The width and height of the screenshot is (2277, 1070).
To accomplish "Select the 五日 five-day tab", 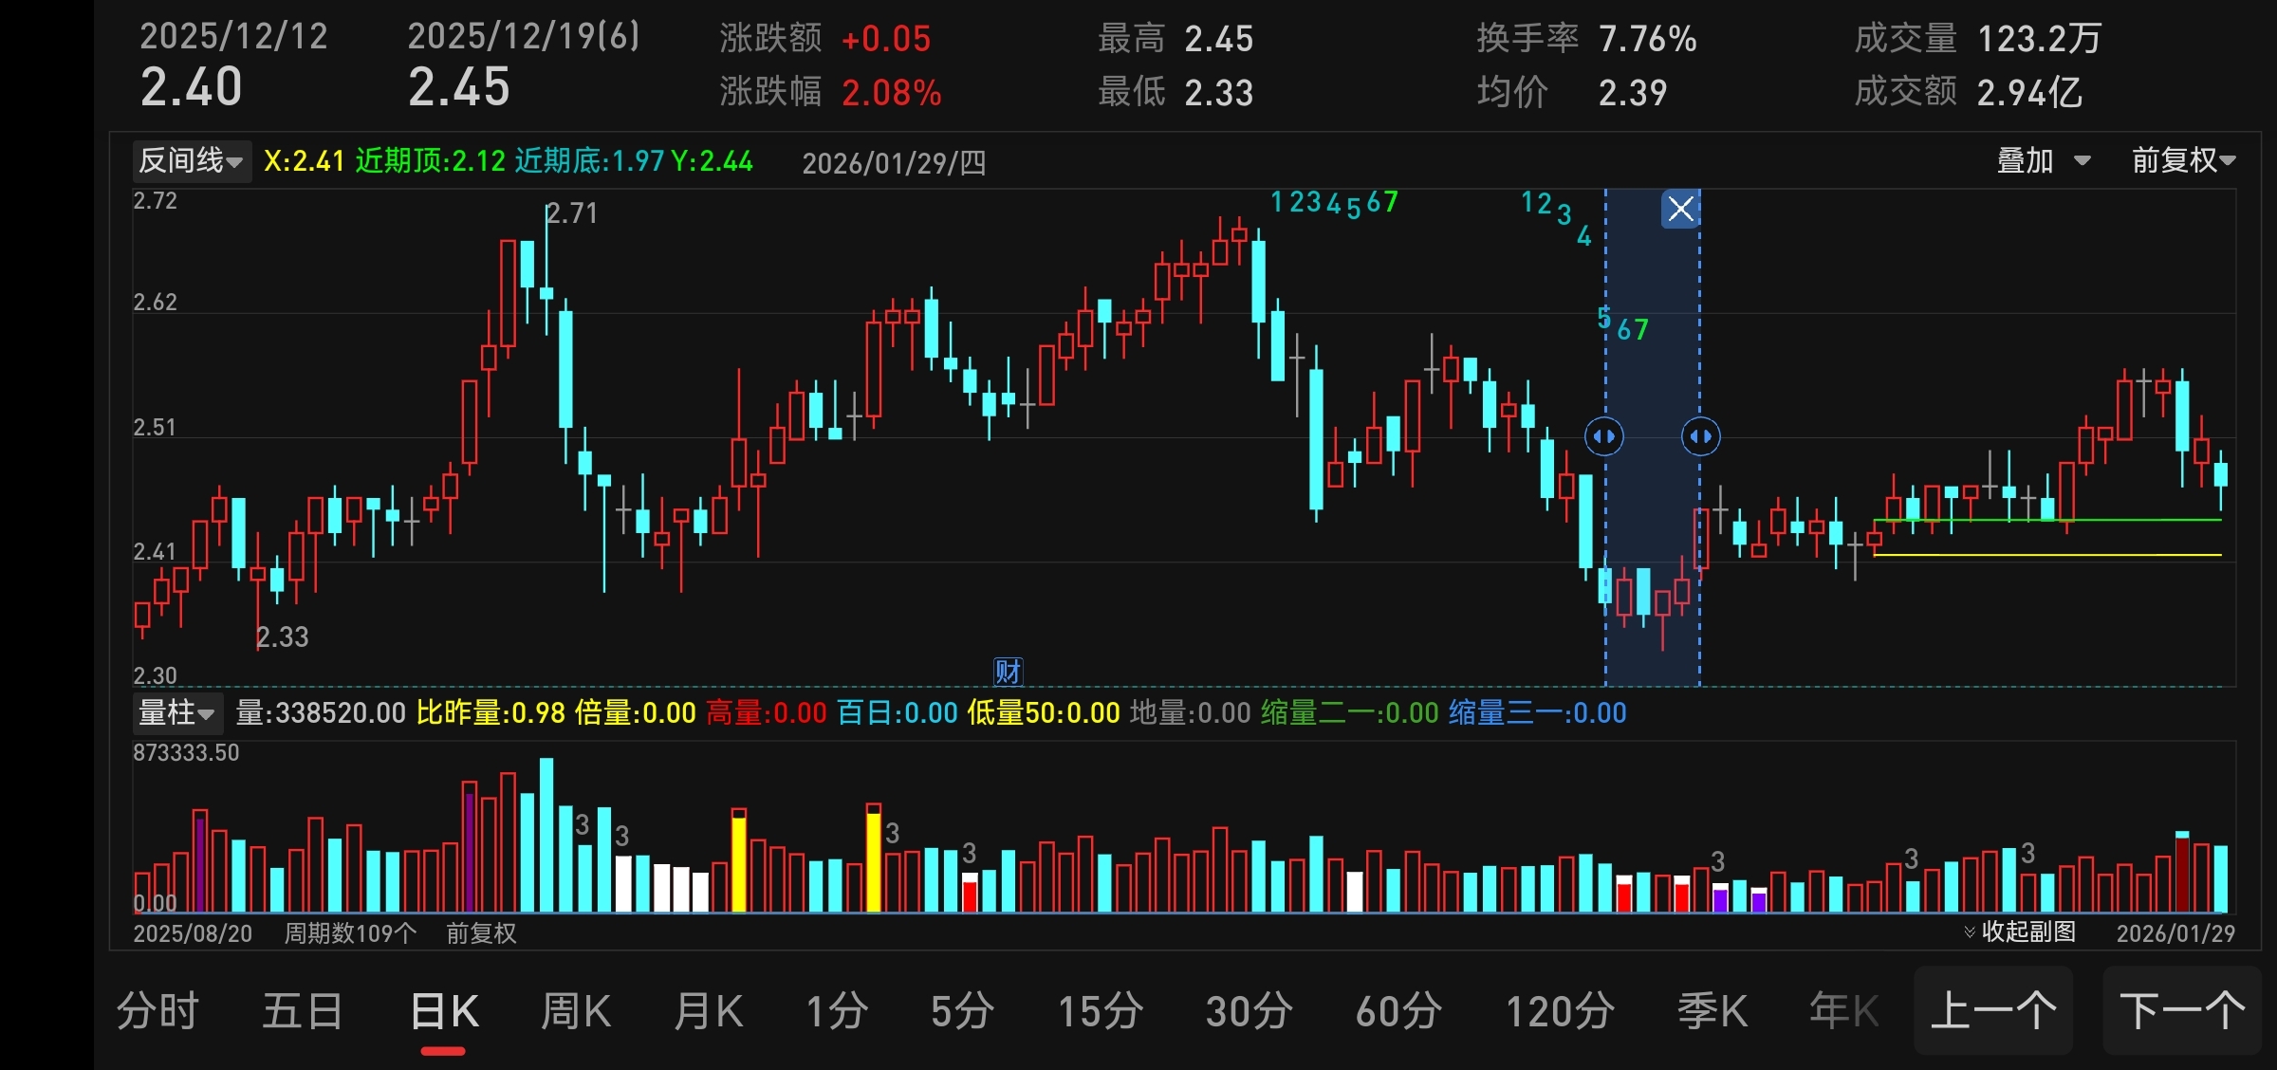I will click(302, 1011).
